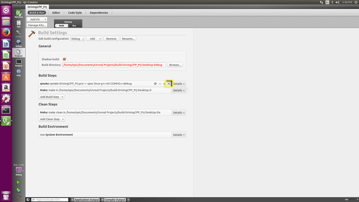This screenshot has height=202, width=359.
Task: Switch the Desktop kit to Build settings
Action: (x=61, y=26)
